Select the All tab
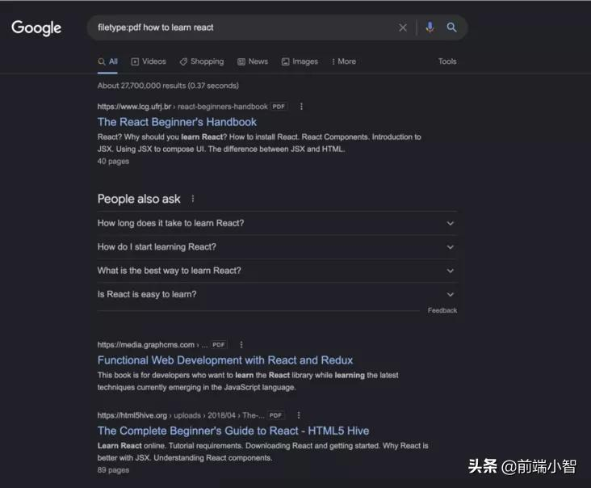Viewport: 591px width, 488px height. pos(108,61)
